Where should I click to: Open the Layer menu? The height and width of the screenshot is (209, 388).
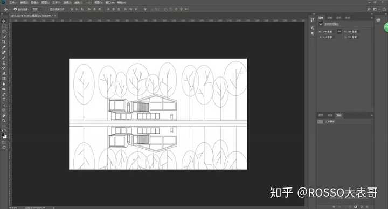[45, 2]
